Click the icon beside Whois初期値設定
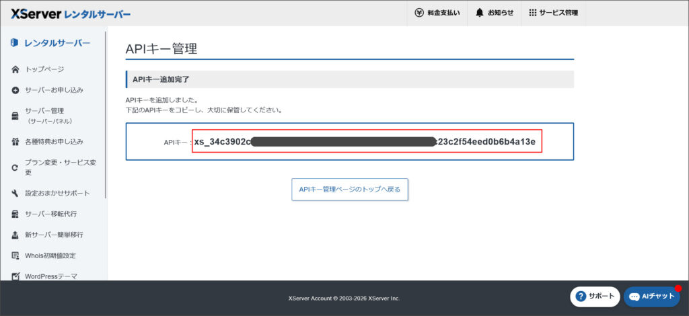 pyautogui.click(x=15, y=255)
